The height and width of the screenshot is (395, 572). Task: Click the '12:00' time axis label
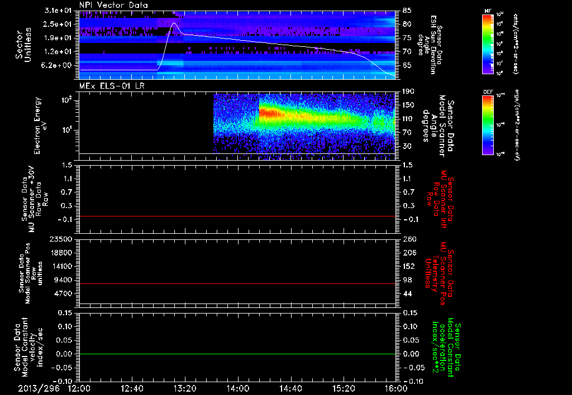click(x=79, y=389)
